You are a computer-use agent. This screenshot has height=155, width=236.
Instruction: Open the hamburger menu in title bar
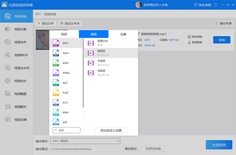[x=216, y=5]
